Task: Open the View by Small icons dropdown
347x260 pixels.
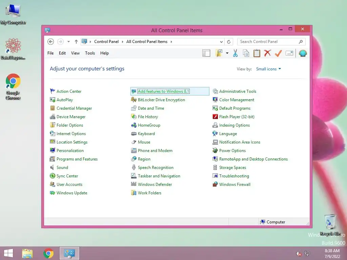Action: 268,69
